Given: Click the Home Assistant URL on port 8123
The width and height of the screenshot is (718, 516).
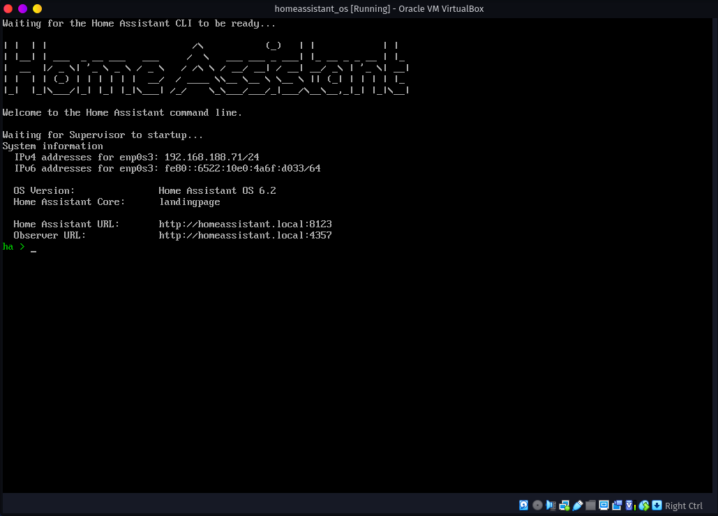Looking at the screenshot, I should [x=245, y=225].
